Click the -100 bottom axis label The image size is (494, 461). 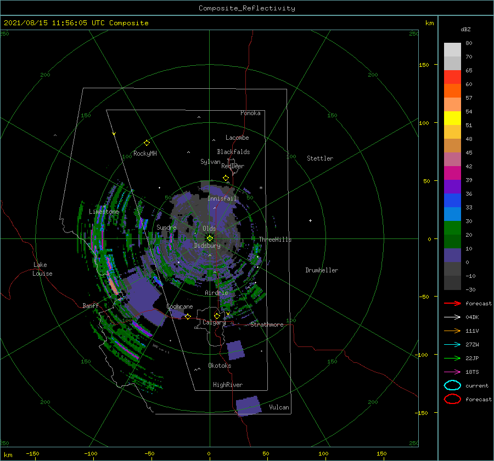tap(91, 453)
